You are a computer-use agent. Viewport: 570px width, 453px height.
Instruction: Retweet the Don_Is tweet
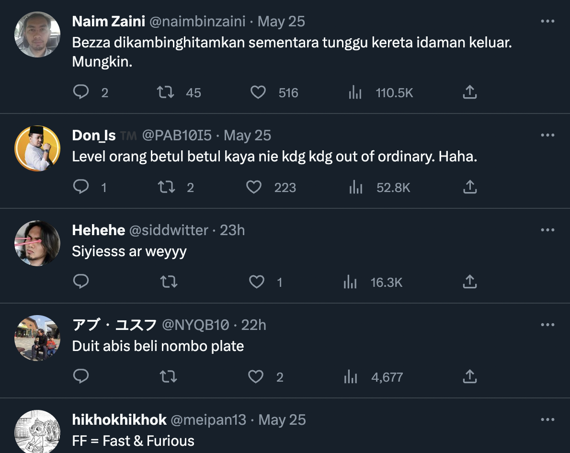tap(166, 187)
